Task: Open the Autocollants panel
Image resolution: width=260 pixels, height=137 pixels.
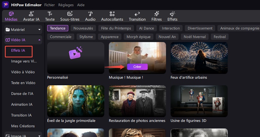Action: coord(112,16)
